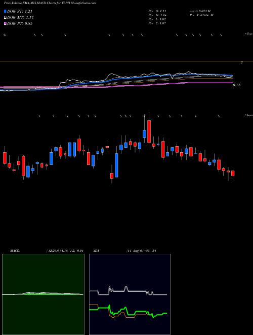Image resolution: width=253 pixels, height=335 pixels.
Task: Click the 'Pre L: 1.02' value
Action: click(157, 19)
